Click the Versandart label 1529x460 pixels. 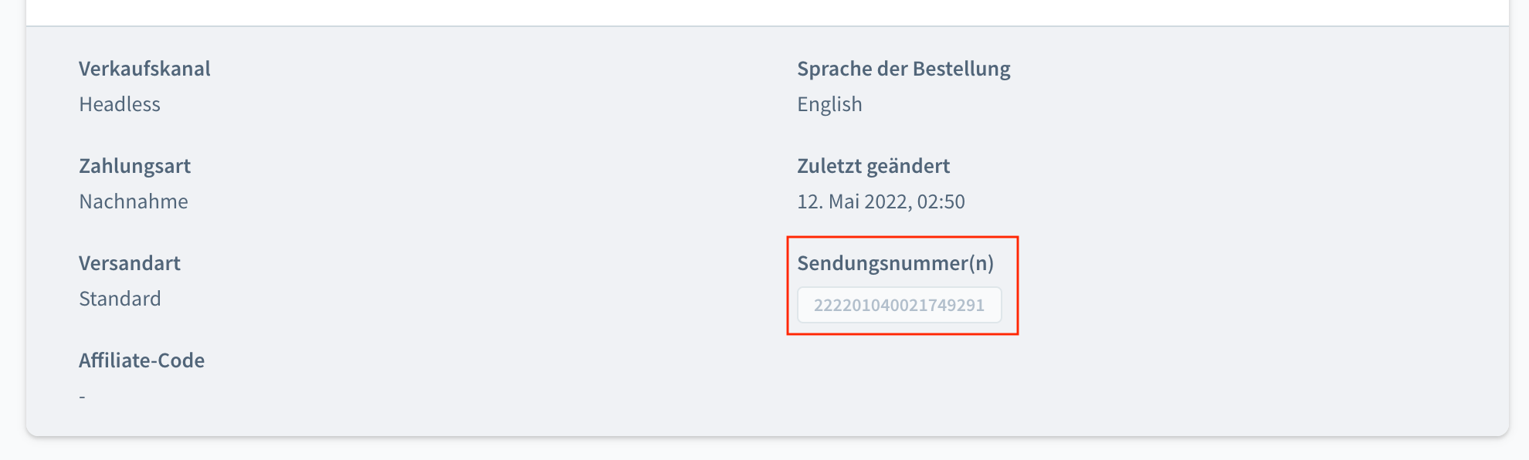[x=129, y=262]
